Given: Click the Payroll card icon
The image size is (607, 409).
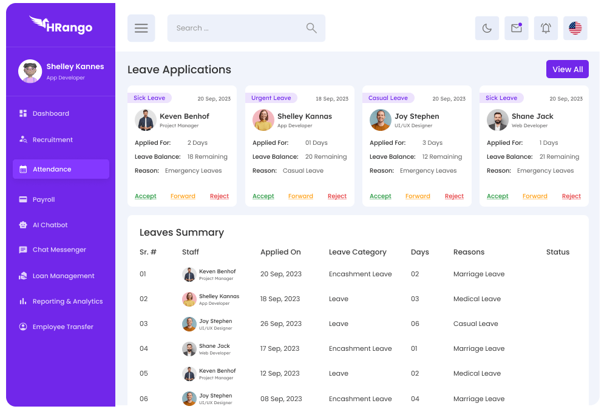Looking at the screenshot, I should click(x=23, y=199).
